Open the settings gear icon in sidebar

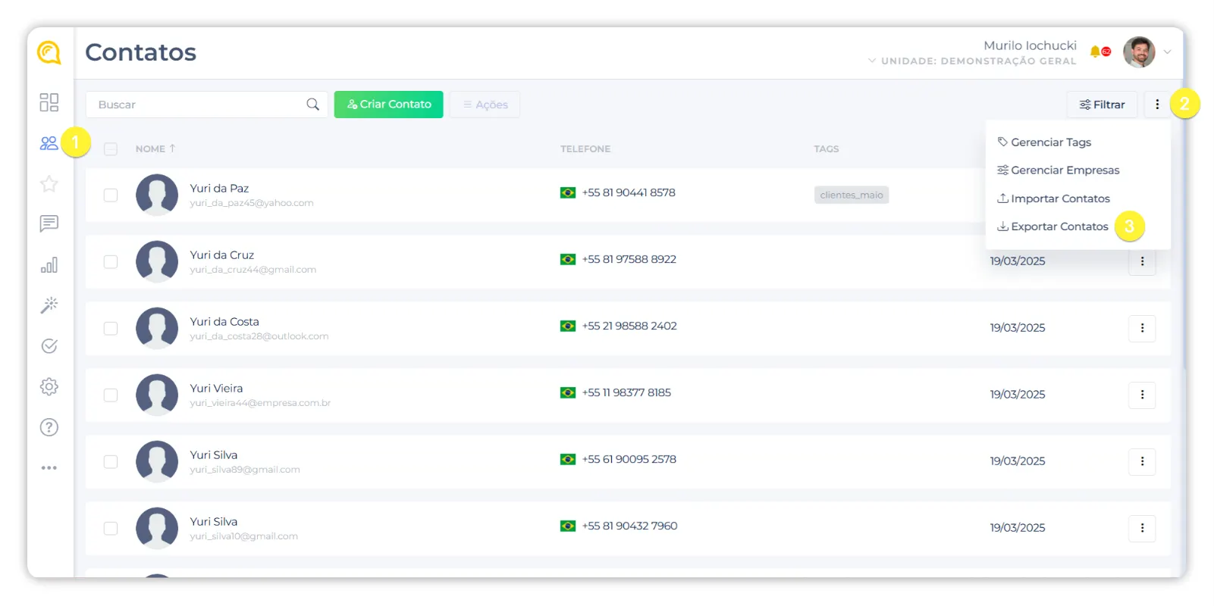[x=49, y=386]
